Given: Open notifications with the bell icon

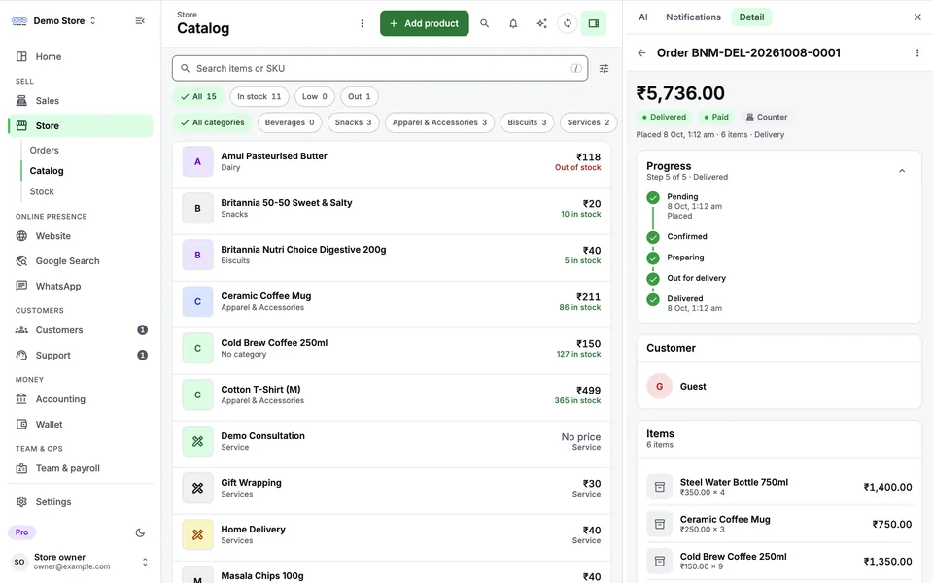Looking at the screenshot, I should click(513, 23).
